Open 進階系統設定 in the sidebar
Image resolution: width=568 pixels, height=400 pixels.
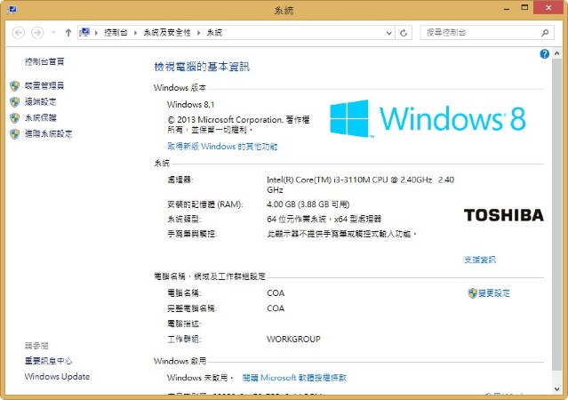[49, 133]
